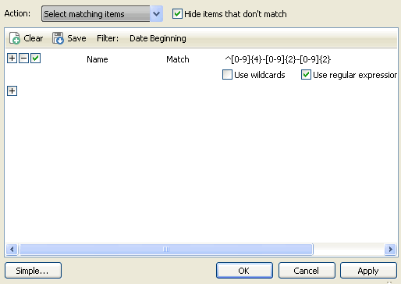Click the horizontal scrollbar left arrow
Screen dimensions: 401x284
[x=12, y=250]
